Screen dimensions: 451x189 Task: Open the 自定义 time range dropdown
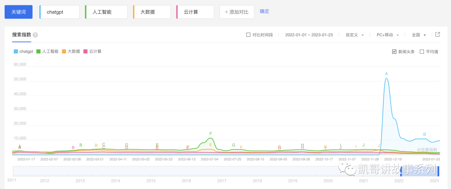pyautogui.click(x=355, y=35)
